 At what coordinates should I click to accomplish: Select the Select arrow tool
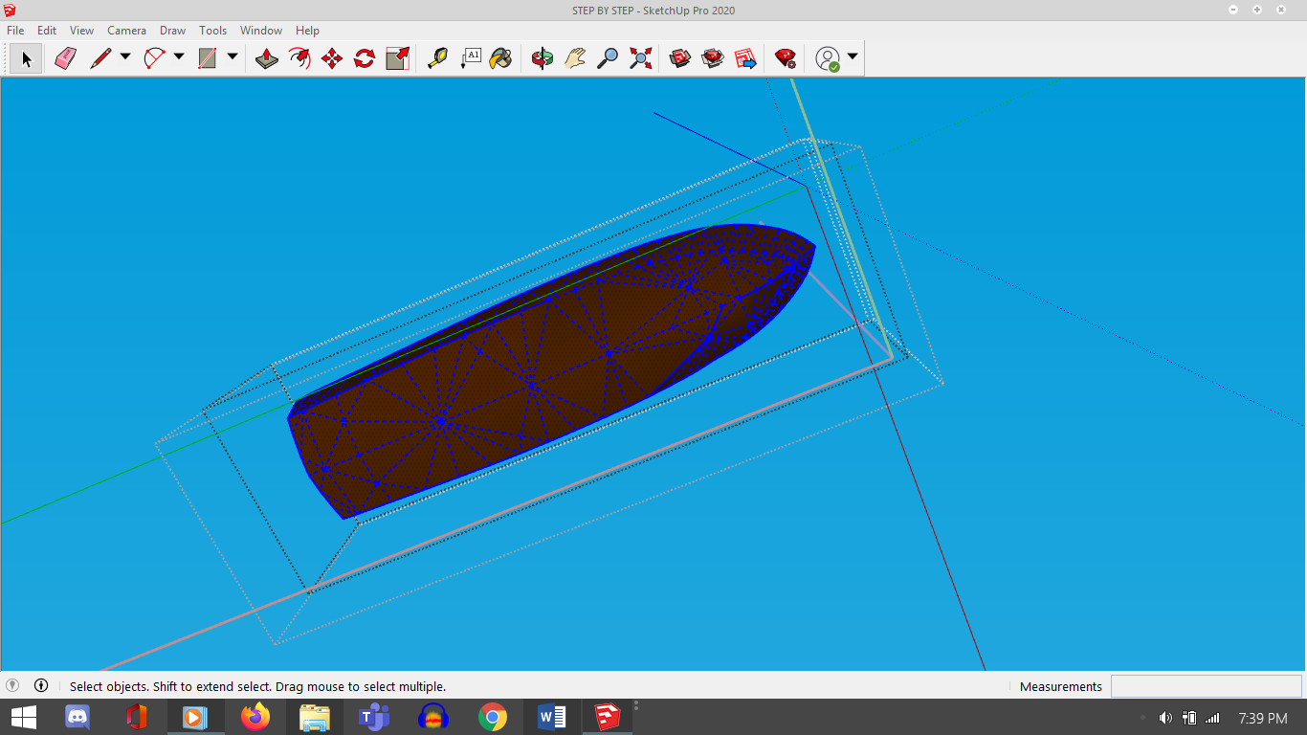point(26,59)
